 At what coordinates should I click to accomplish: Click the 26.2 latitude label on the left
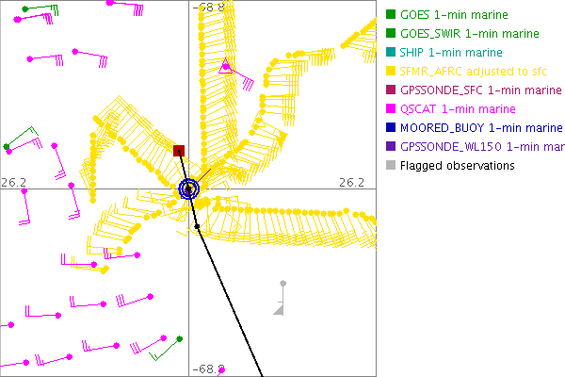point(13,181)
